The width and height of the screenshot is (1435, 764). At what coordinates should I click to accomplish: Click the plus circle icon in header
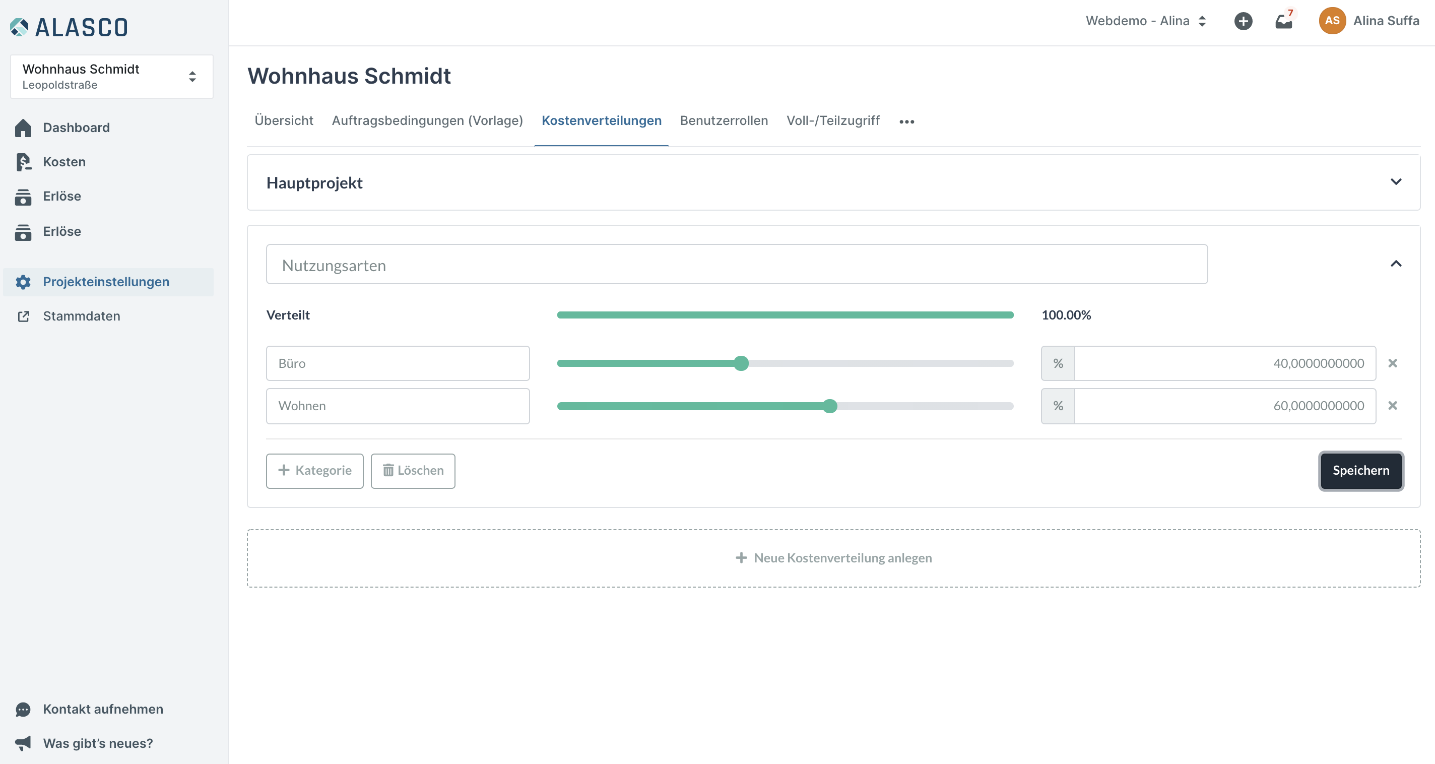point(1243,21)
